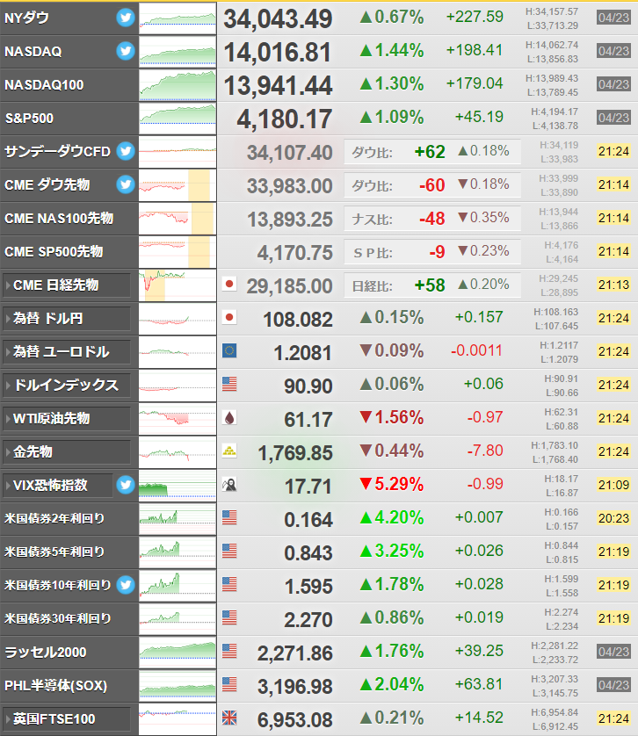The width and height of the screenshot is (638, 736).
Task: Click the S&P500 price 4,180.17
Action: [285, 119]
